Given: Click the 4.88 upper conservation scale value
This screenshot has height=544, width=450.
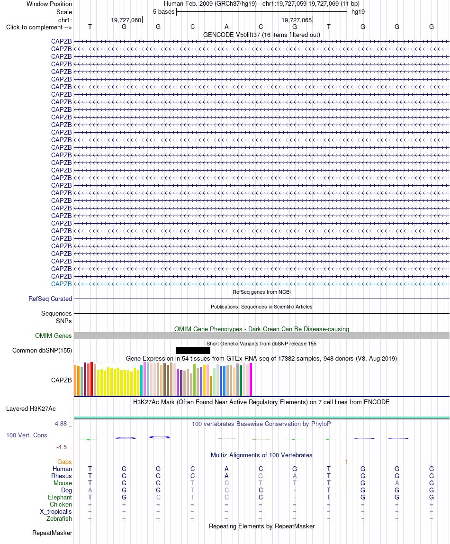Looking at the screenshot, I should tap(61, 424).
